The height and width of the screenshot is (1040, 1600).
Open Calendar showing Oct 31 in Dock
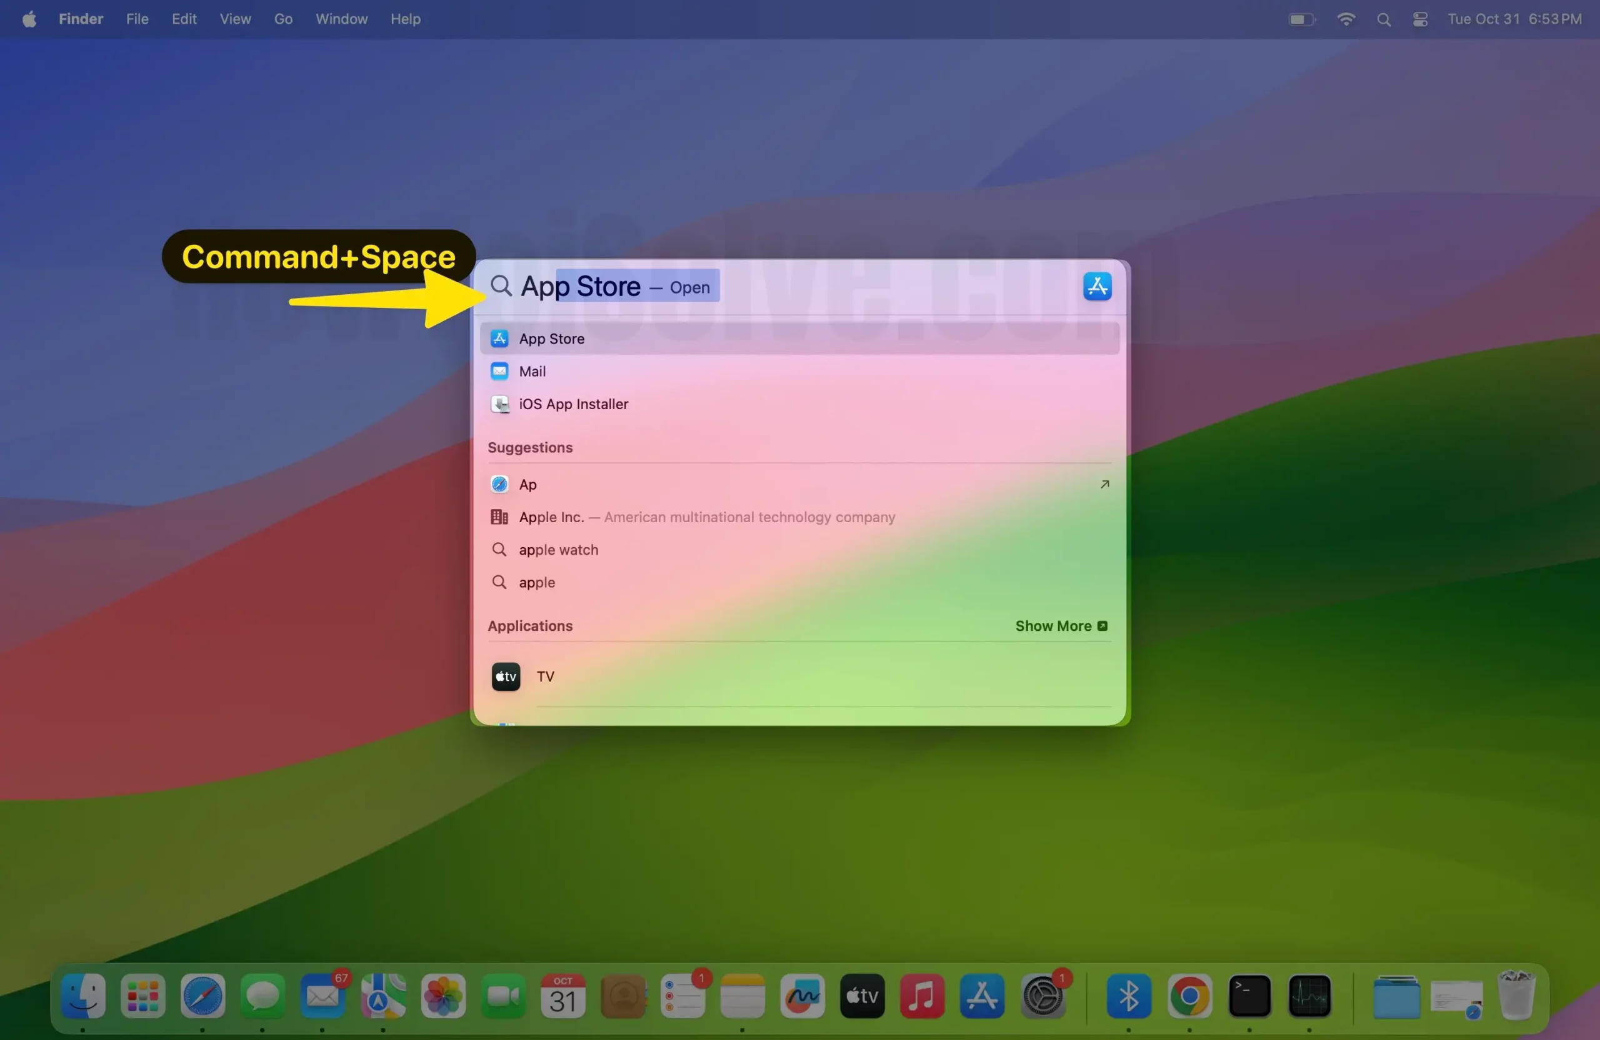coord(562,996)
